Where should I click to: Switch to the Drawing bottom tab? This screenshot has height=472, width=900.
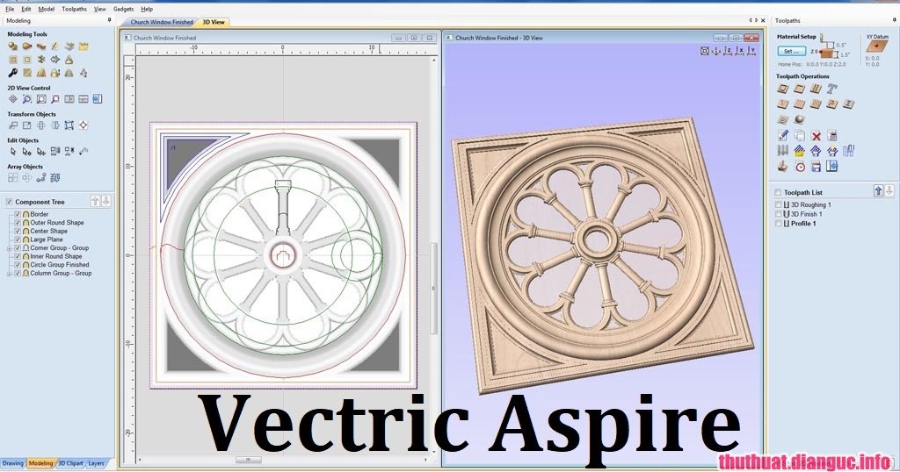point(12,463)
